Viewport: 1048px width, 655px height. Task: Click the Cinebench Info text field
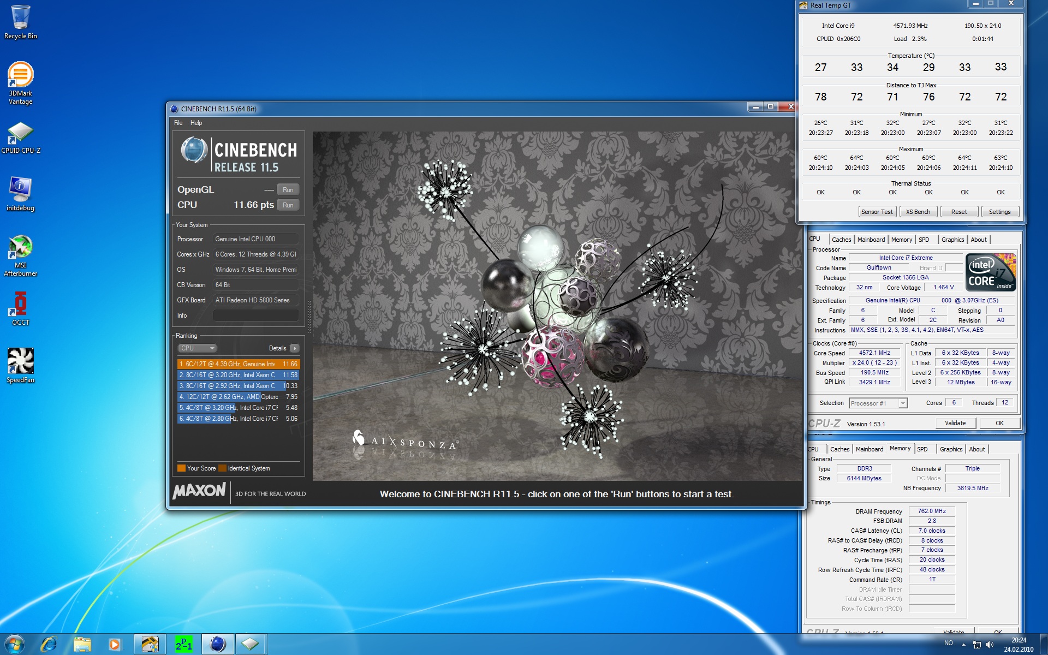(255, 315)
